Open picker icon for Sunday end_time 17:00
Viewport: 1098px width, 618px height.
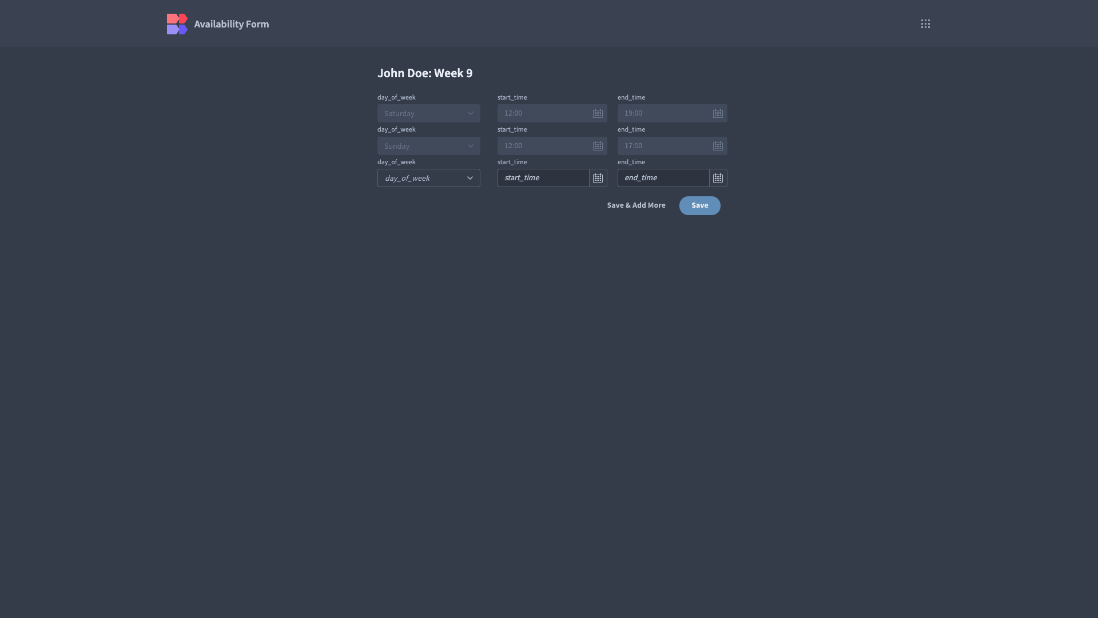718,146
